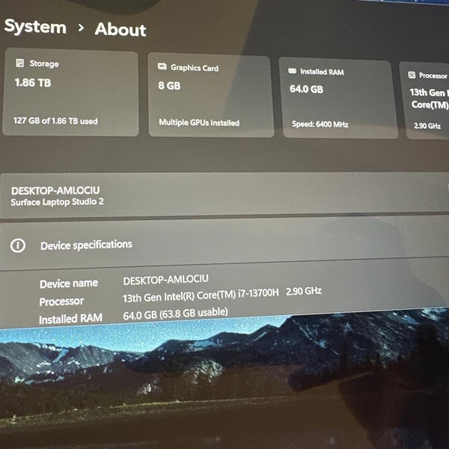Click the breadcrumb chevron after System

pyautogui.click(x=81, y=28)
